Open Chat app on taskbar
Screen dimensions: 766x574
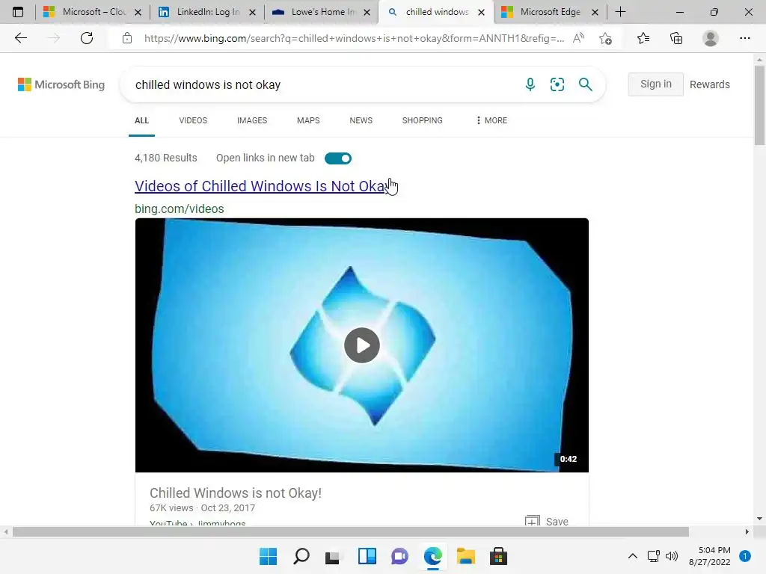(x=399, y=556)
